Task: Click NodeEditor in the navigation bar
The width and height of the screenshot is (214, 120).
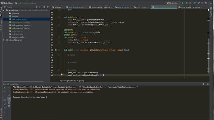Action: click(7, 3)
